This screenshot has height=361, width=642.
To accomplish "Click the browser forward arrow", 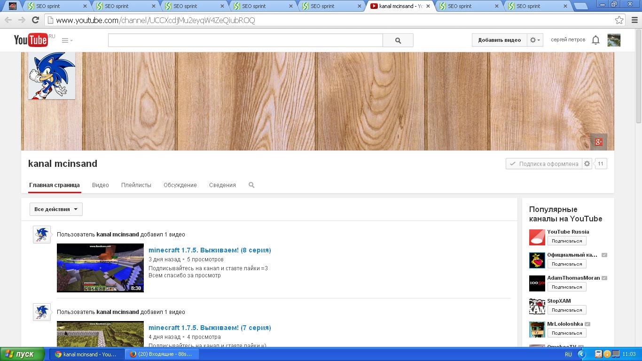I will [22, 20].
